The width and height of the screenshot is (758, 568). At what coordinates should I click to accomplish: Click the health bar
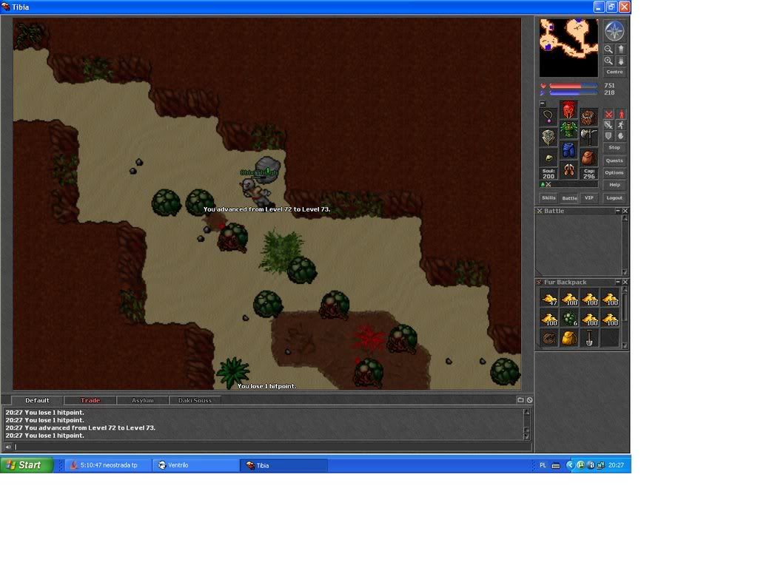[574, 86]
